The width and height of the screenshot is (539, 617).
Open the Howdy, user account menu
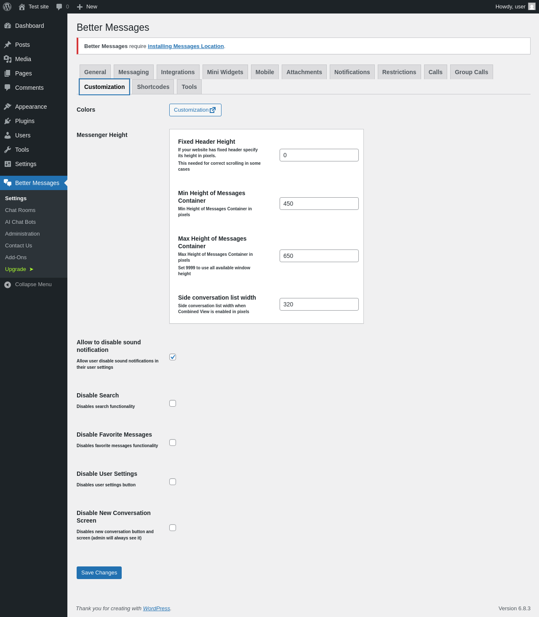(515, 7)
